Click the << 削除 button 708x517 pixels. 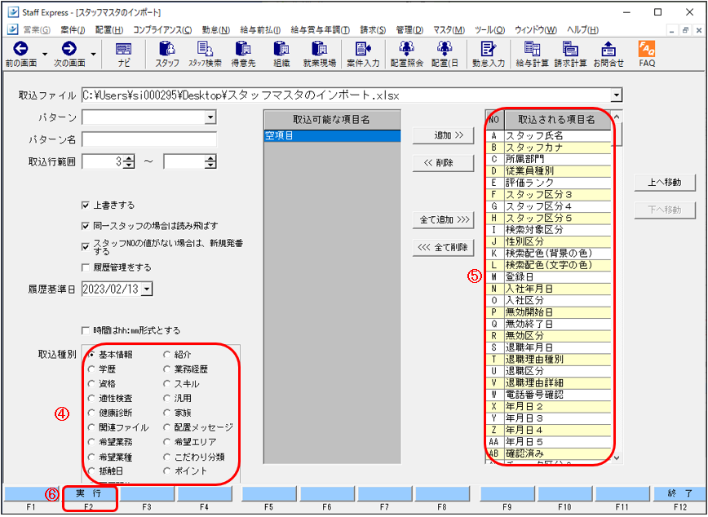(443, 163)
